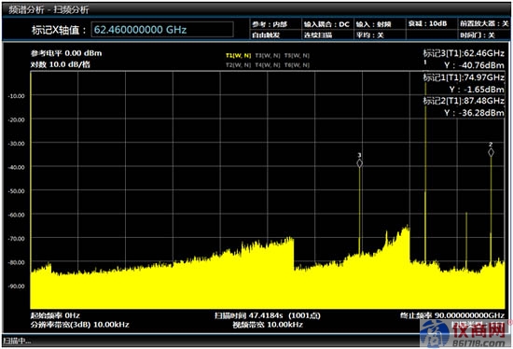Open the 参考 内部 reference selector

[275, 24]
